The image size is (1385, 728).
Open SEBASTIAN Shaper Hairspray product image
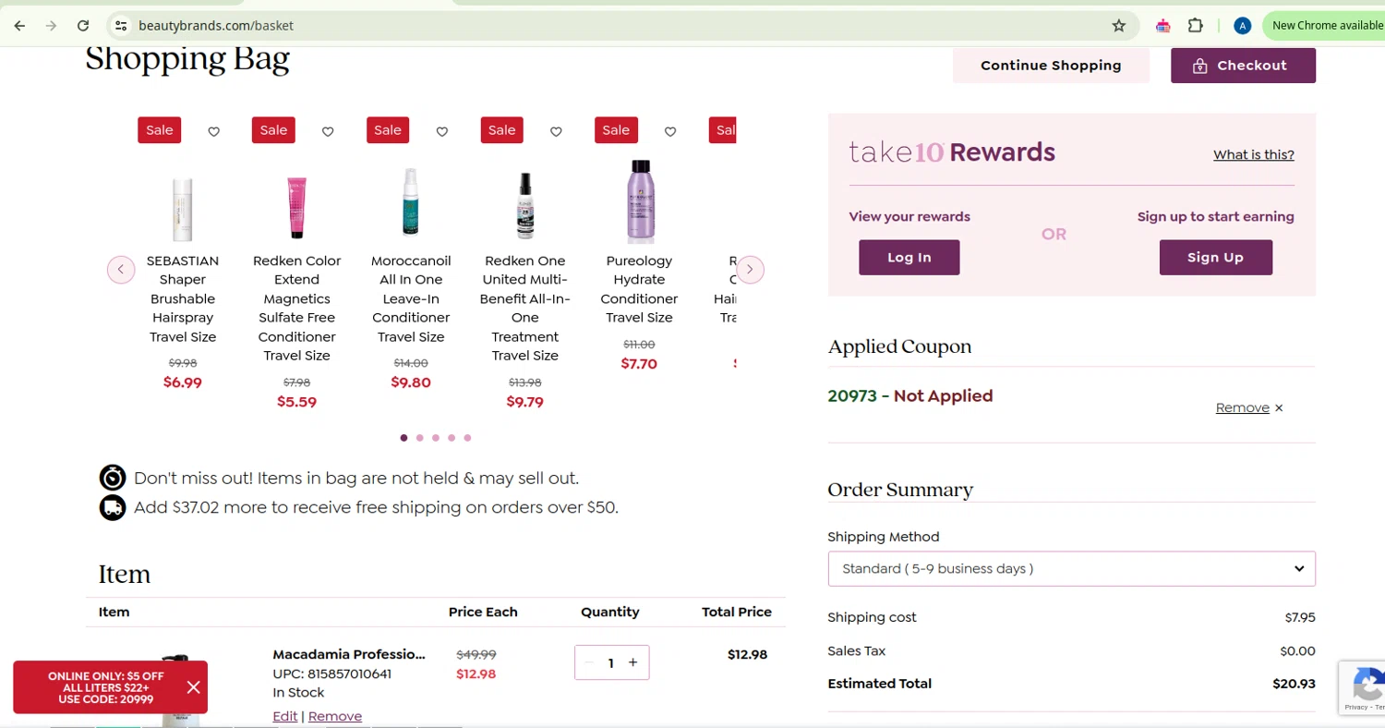pos(183,209)
